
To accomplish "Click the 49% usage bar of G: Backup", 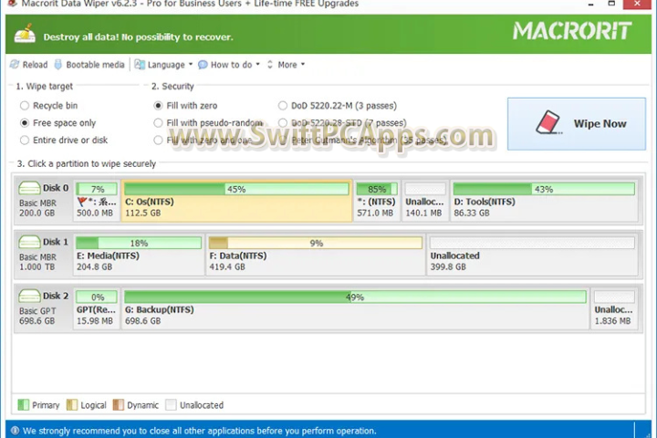I will pos(355,297).
